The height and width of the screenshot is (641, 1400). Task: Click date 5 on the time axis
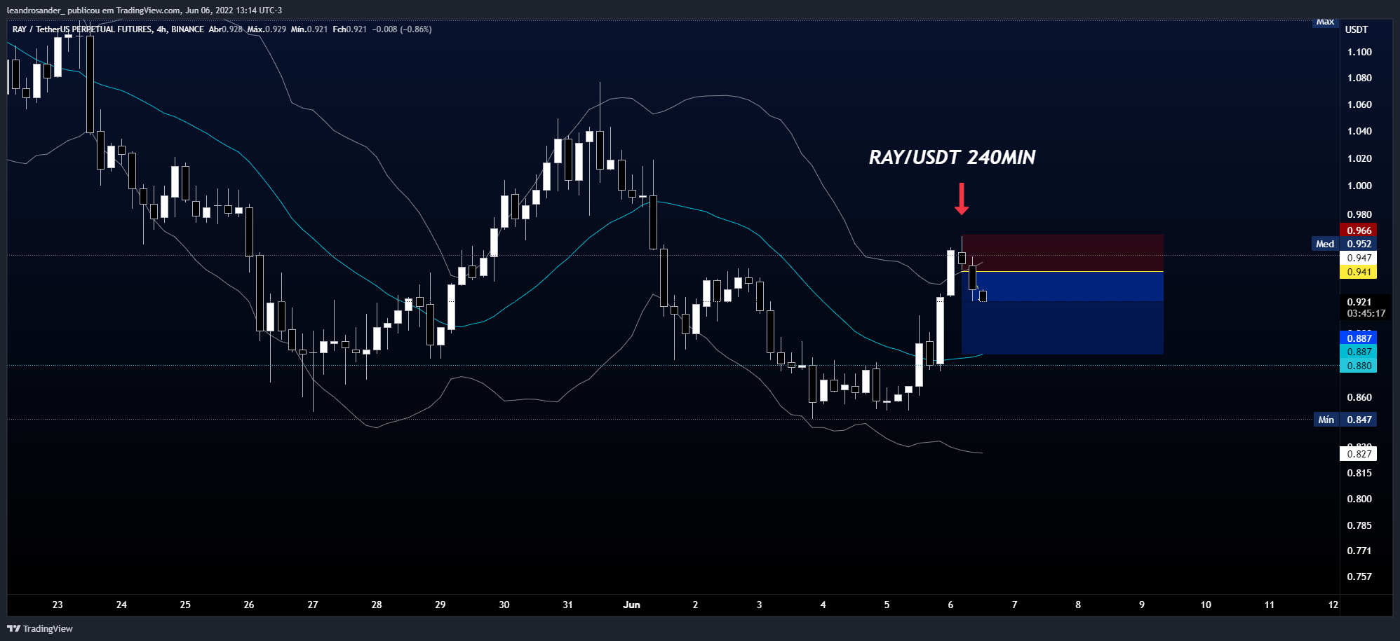(887, 605)
